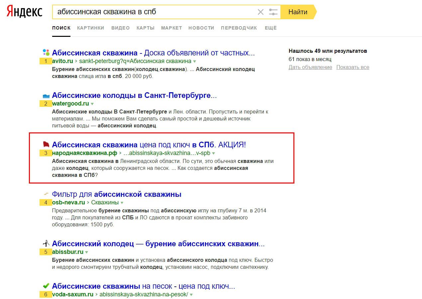Expand the dropdown arrow next to watergood.ru
The width and height of the screenshot is (422, 299).
(92, 104)
